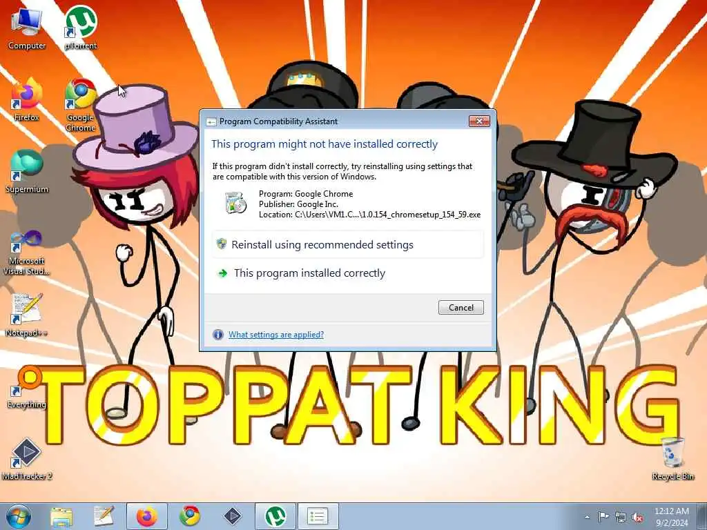Image resolution: width=707 pixels, height=530 pixels.
Task: Switch to µTorrent in the taskbar
Action: coord(275,516)
